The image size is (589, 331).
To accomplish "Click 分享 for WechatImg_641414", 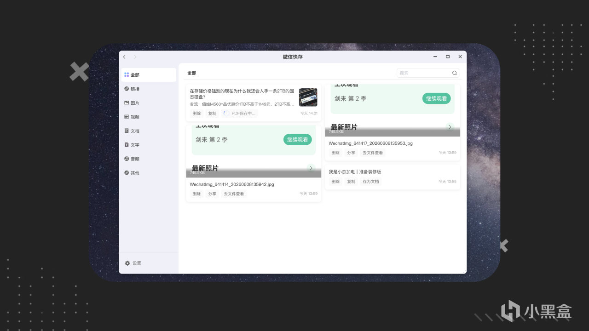I will point(212,194).
